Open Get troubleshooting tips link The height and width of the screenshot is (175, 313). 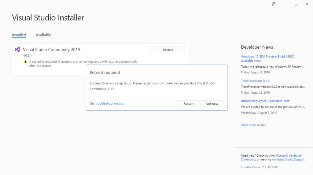point(107,103)
